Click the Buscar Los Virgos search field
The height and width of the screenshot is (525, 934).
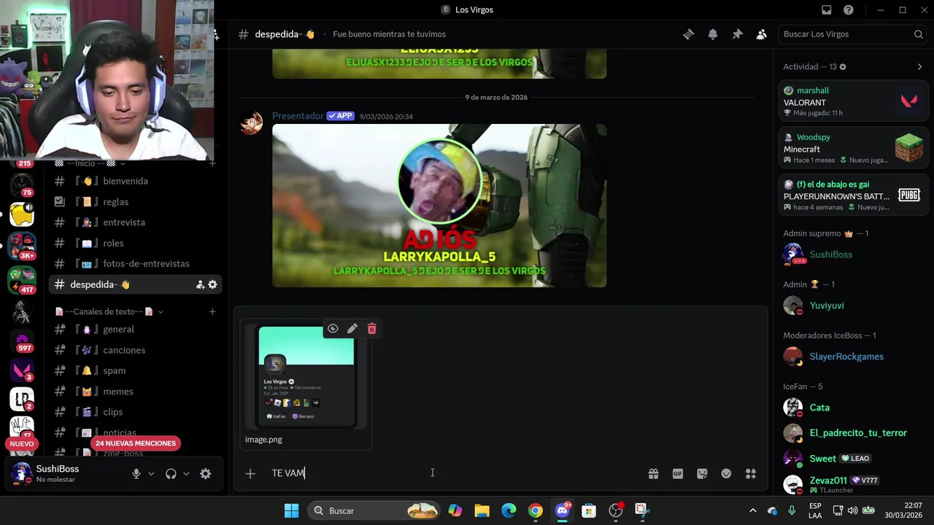click(x=853, y=34)
